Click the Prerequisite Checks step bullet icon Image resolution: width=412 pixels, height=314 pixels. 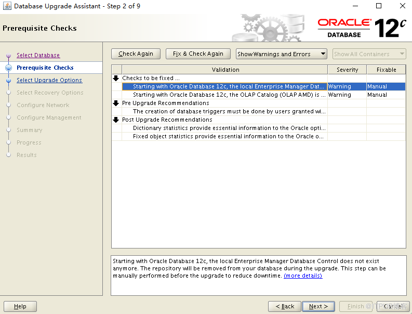[x=9, y=68]
